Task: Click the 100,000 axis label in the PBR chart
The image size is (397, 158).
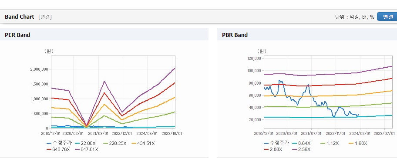Action: 254,71
